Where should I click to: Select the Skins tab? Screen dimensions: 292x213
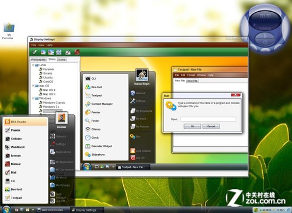tap(52, 59)
